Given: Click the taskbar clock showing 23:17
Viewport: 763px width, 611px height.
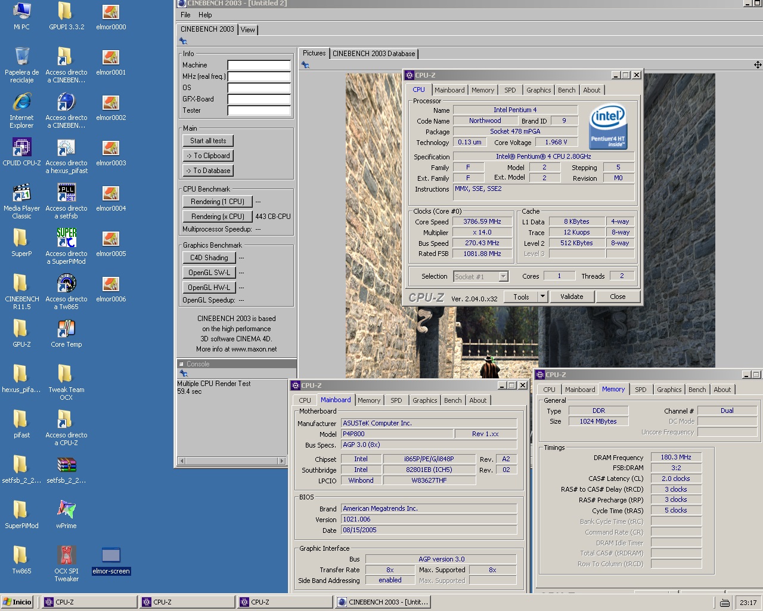Looking at the screenshot, I should click(748, 603).
